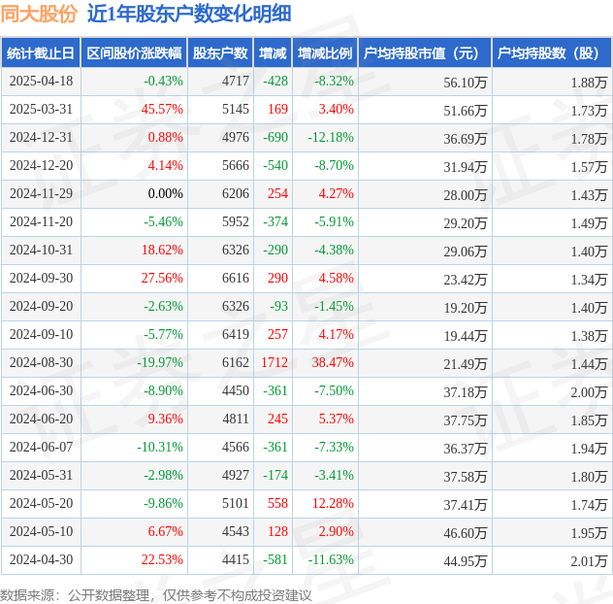Click the date cell 2024-06-30
The height and width of the screenshot is (604, 613).
coord(41,391)
